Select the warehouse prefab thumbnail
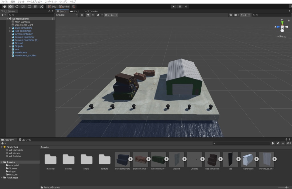This screenshot has width=292, height=189. pos(248,159)
